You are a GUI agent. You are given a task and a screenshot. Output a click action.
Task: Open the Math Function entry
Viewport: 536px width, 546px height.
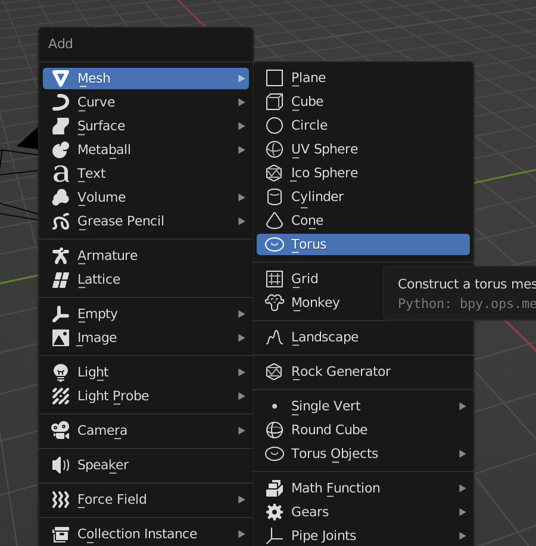363,488
